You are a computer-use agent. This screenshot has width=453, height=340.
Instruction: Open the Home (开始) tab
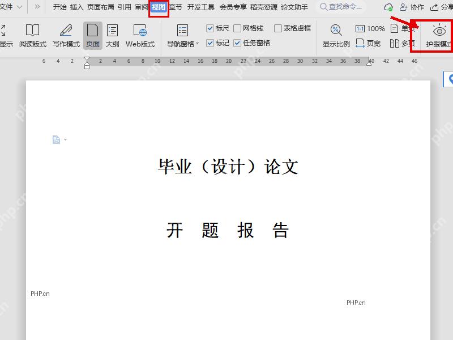click(60, 7)
